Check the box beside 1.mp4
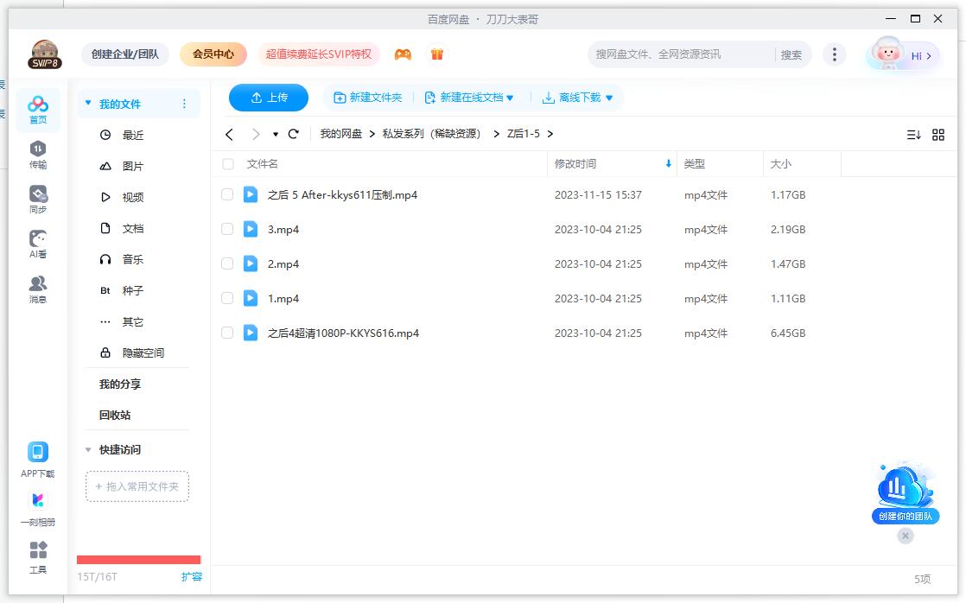 point(227,298)
